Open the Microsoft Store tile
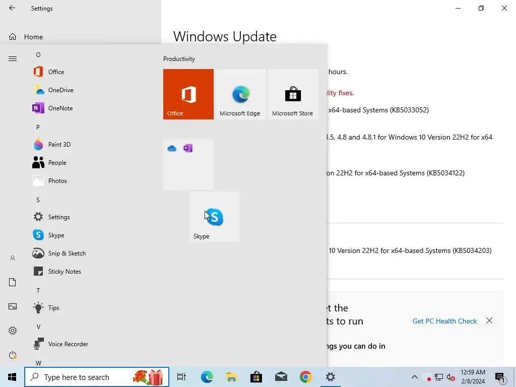This screenshot has height=387, width=516. (x=293, y=94)
